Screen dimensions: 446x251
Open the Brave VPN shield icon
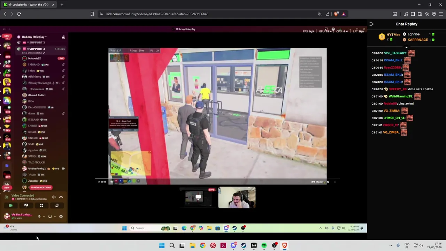point(434,14)
